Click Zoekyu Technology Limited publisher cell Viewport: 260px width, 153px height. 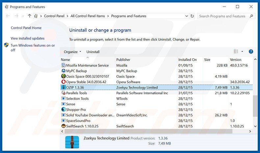137,87
